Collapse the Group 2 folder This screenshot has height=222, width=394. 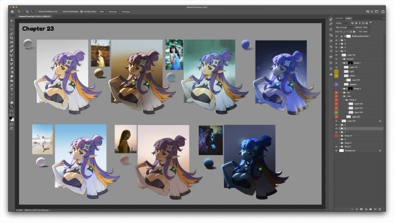[x=345, y=100]
